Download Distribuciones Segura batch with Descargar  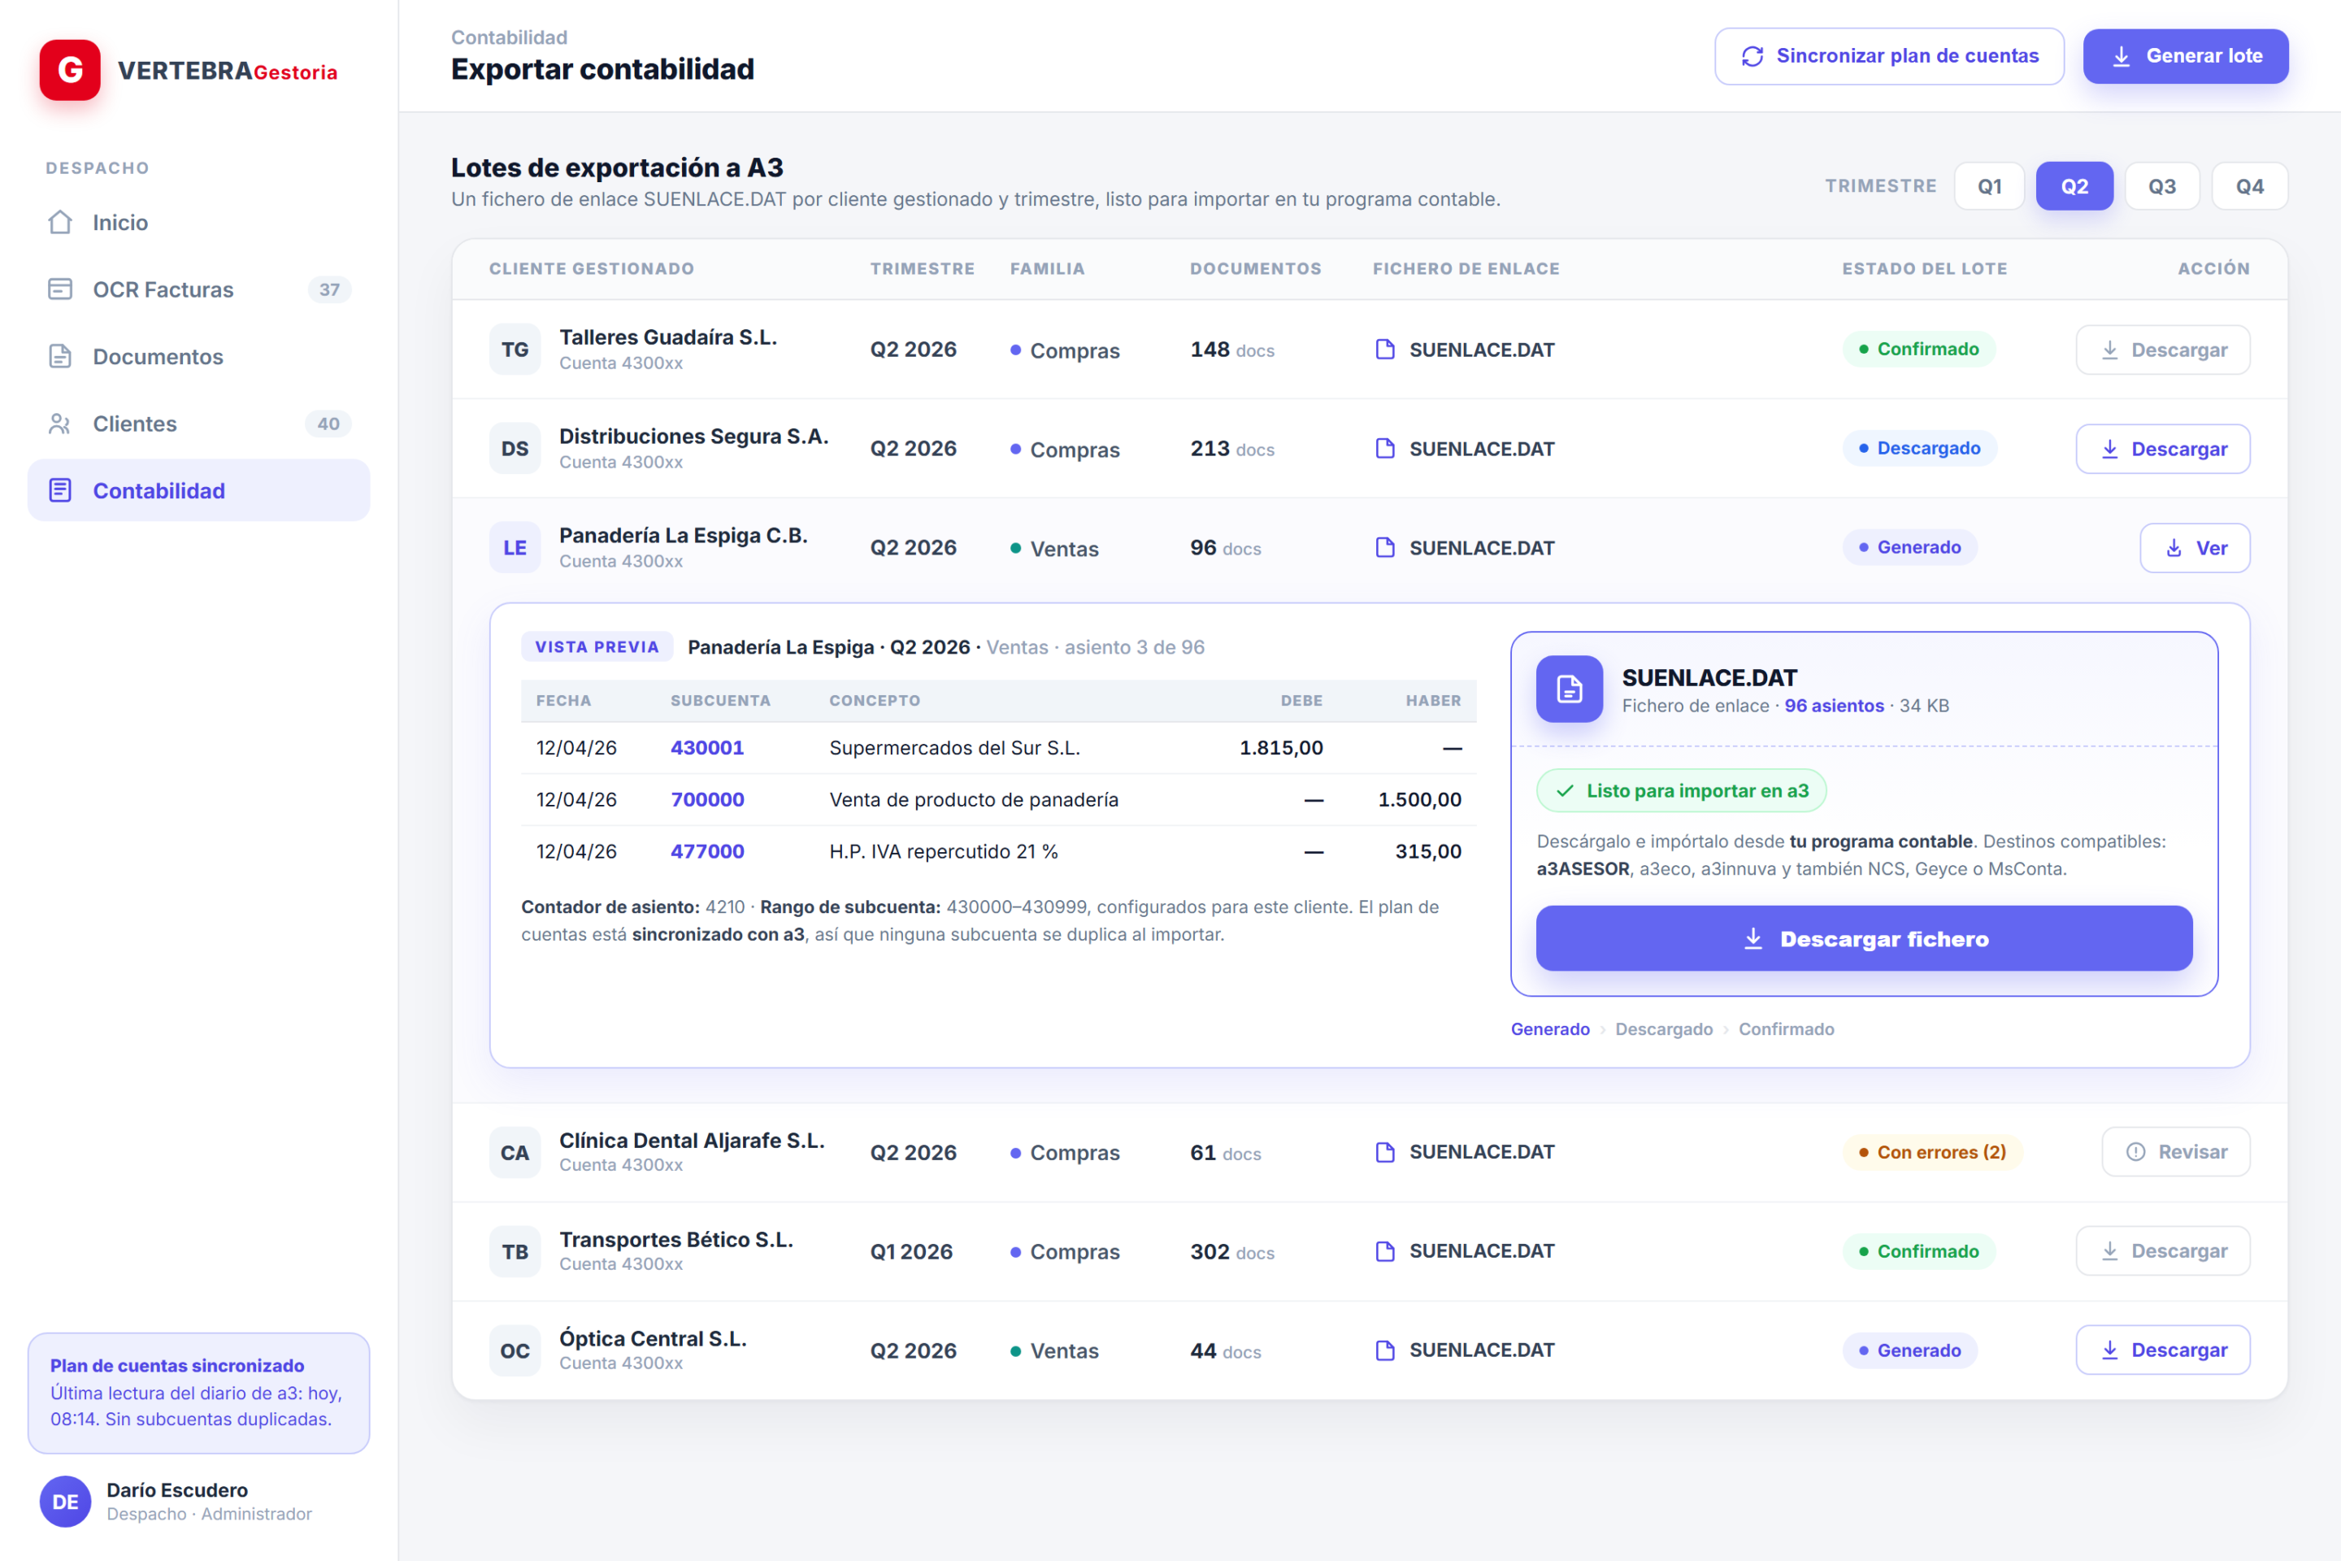pos(2162,449)
